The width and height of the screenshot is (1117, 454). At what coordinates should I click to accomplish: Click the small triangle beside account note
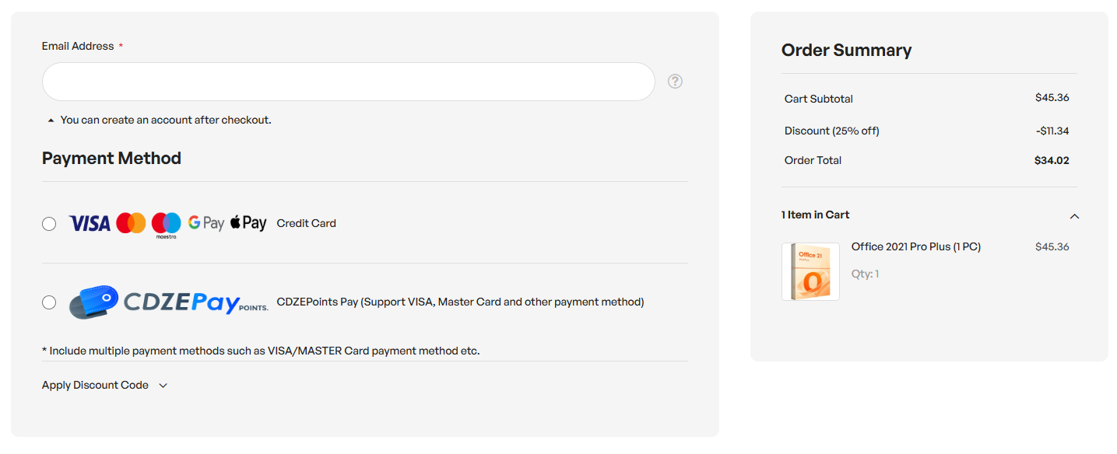click(51, 120)
